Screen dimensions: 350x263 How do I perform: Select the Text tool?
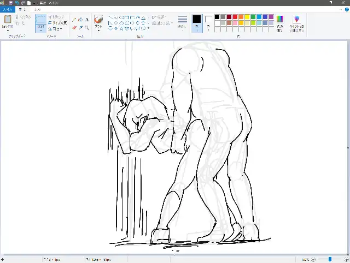click(x=87, y=20)
